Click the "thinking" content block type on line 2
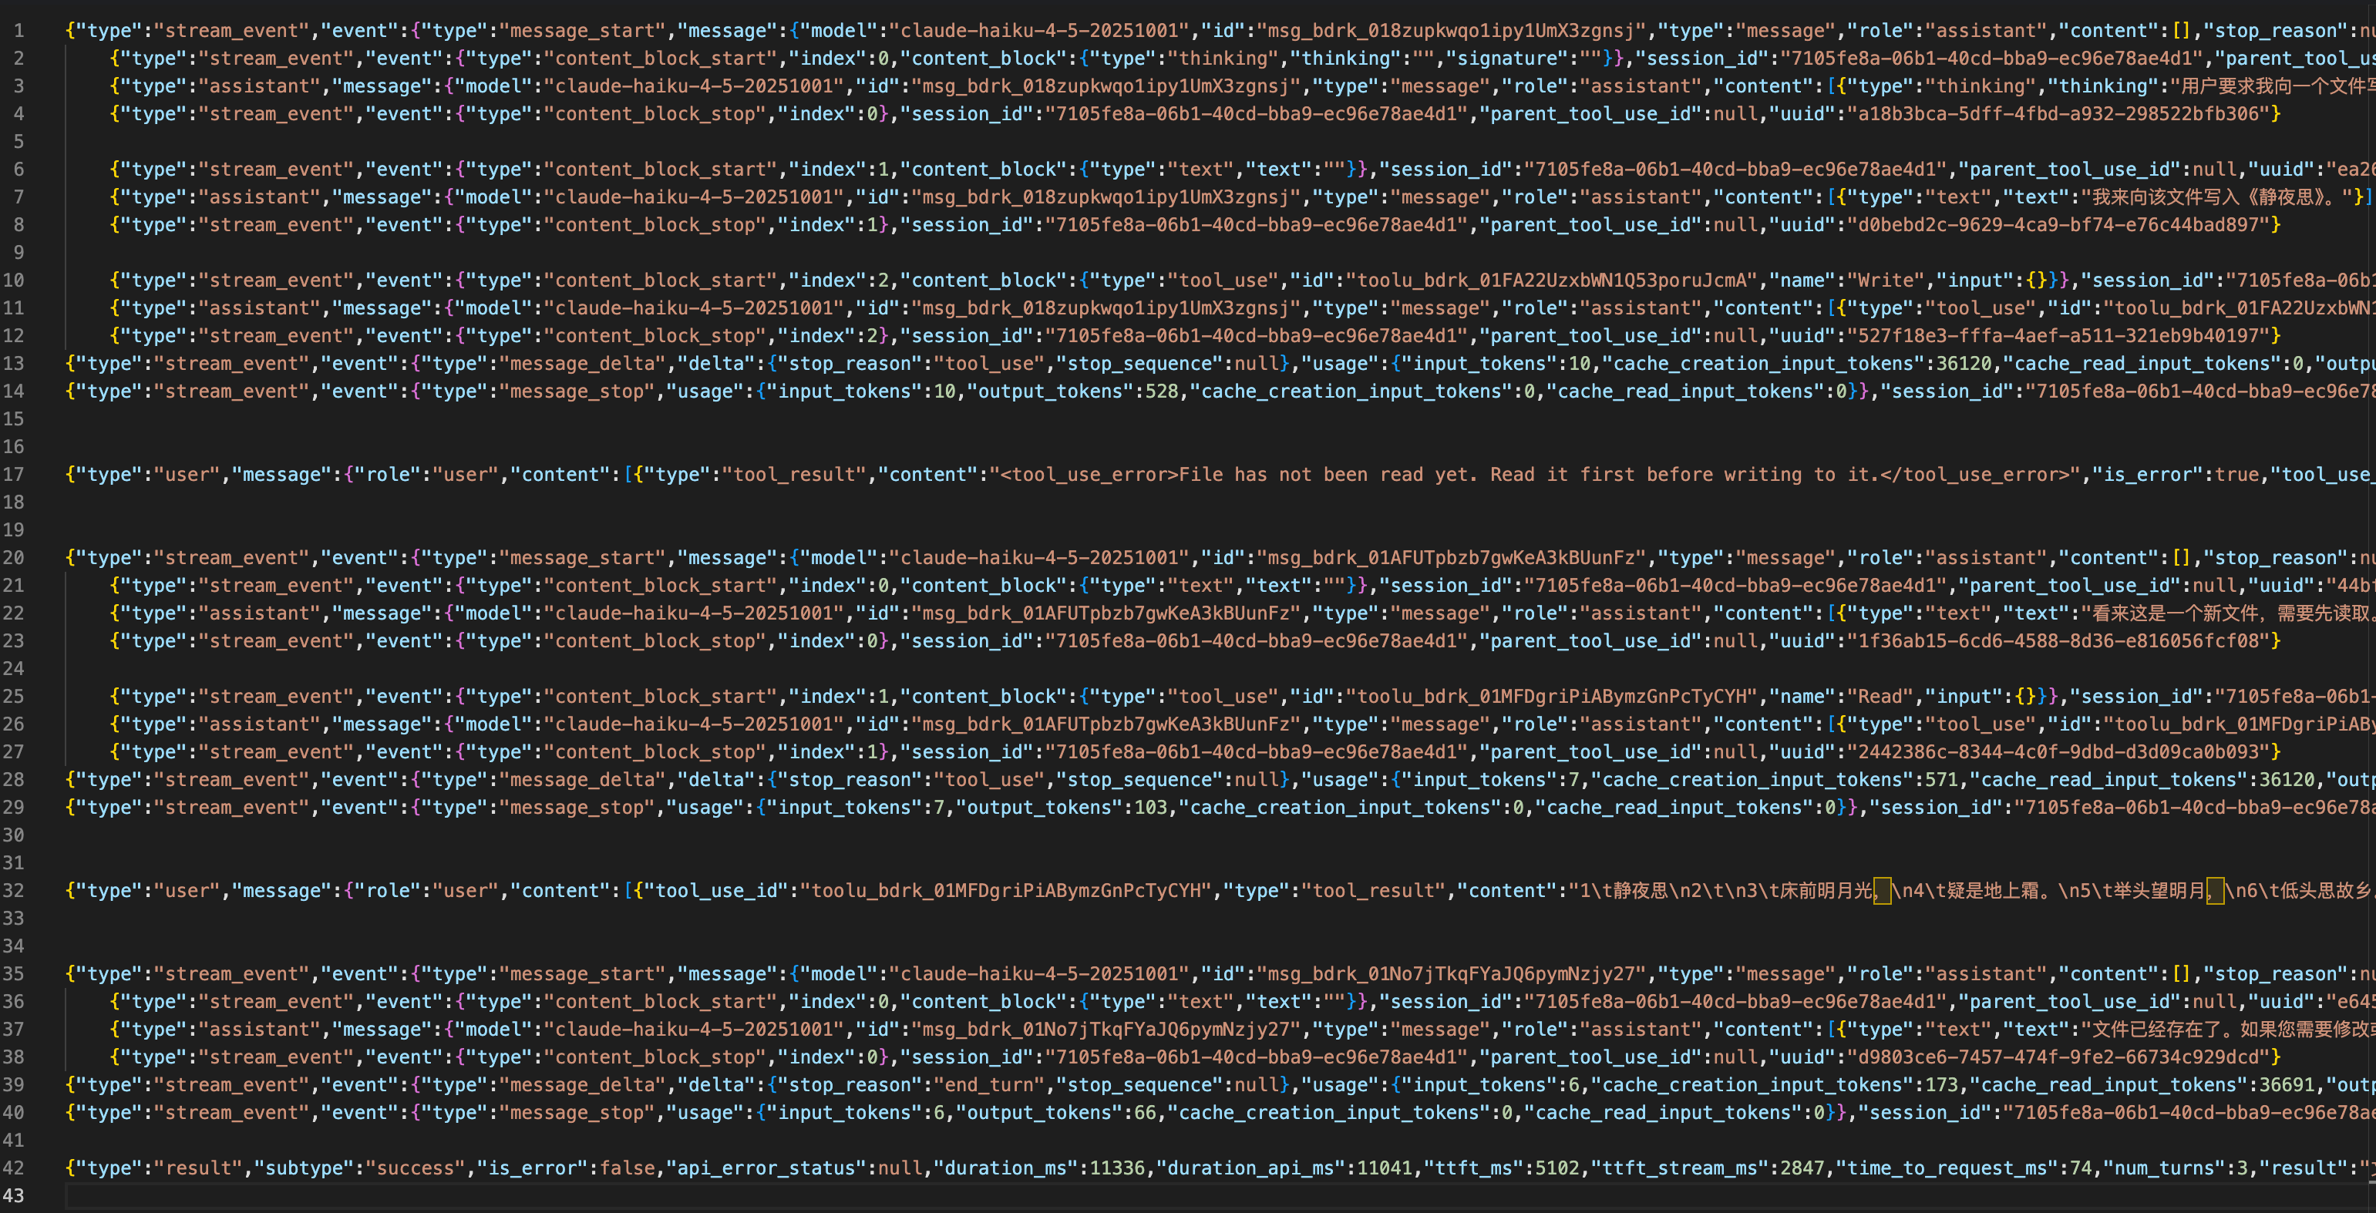The width and height of the screenshot is (2376, 1213). click(1223, 58)
